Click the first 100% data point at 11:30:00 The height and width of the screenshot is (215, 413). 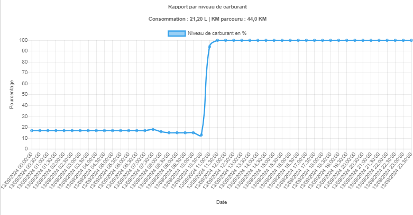217,40
